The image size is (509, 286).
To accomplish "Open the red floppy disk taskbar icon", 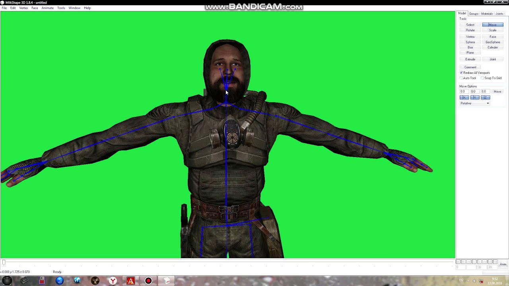I will click(x=42, y=281).
